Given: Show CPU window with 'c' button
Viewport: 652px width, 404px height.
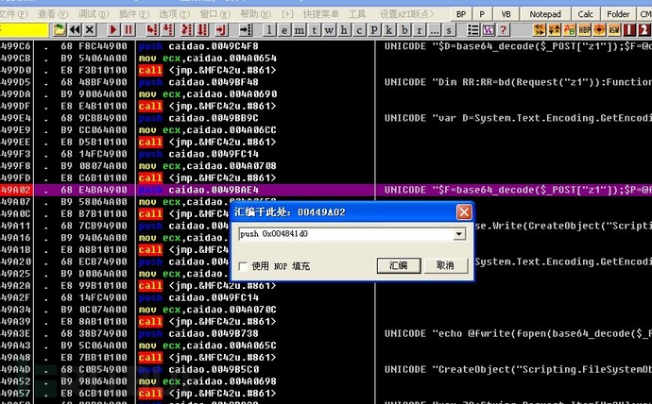Looking at the screenshot, I should 359,30.
